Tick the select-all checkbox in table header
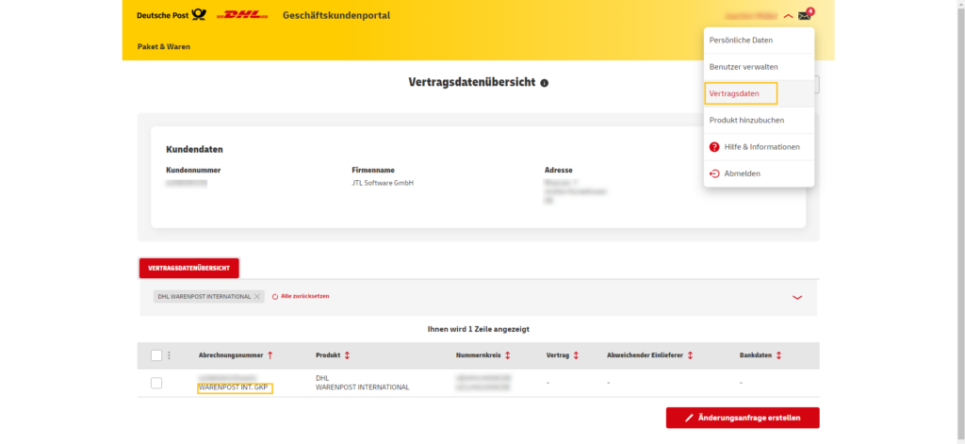Viewport: 965px width, 444px height. 156,355
